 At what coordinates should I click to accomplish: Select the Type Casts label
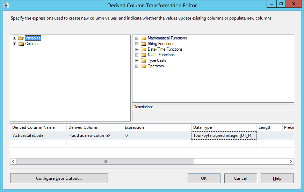click(157, 61)
